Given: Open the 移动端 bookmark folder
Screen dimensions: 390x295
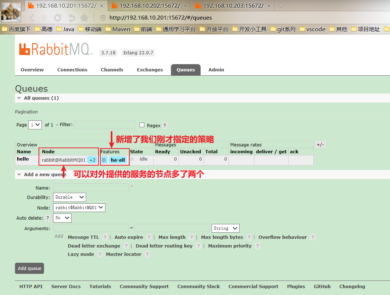Looking at the screenshot, I should tap(90, 29).
